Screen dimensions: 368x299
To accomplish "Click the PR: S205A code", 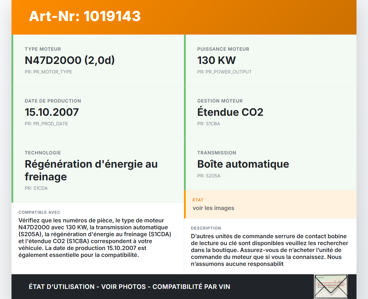I will click(209, 176).
